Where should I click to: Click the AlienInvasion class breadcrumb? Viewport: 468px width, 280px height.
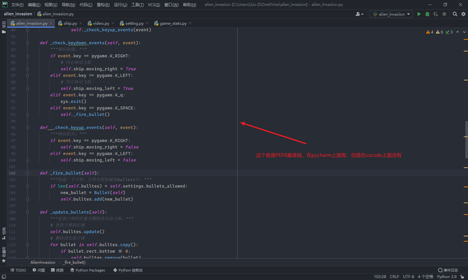[x=43, y=262]
